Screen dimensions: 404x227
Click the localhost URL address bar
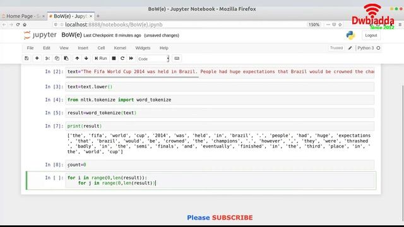click(x=181, y=25)
